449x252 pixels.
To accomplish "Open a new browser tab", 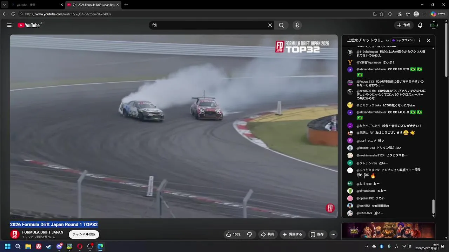I will (126, 5).
